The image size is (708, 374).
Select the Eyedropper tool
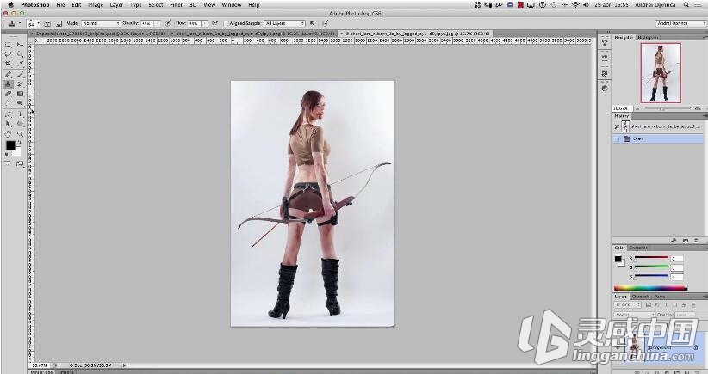[x=20, y=64]
